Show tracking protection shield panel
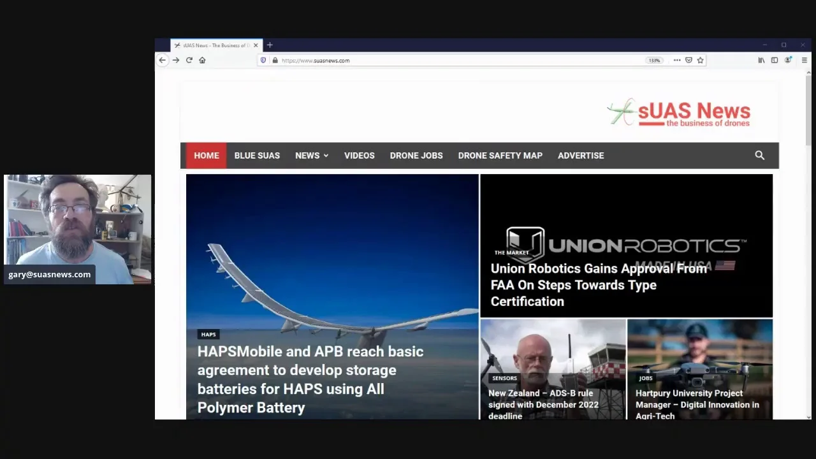 (263, 60)
